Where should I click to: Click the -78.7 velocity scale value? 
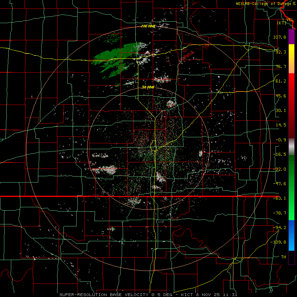pos(280,213)
